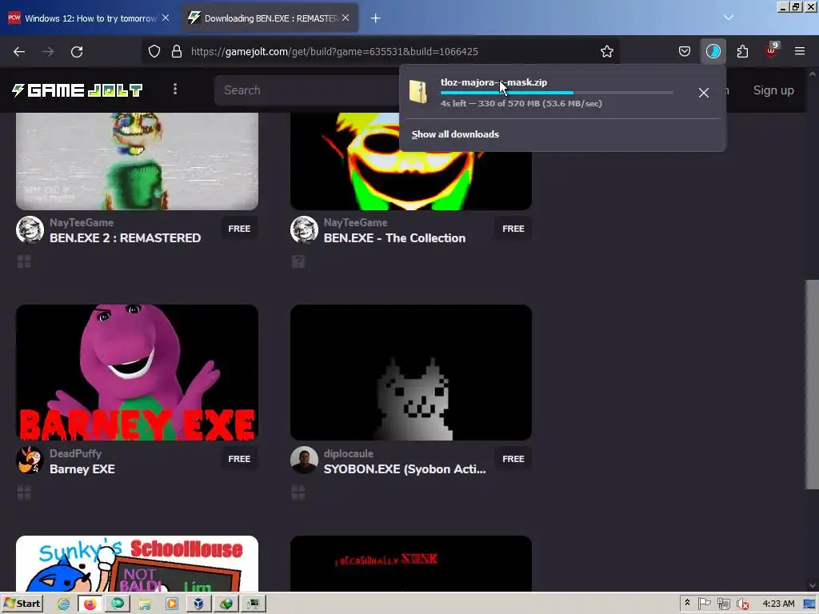The width and height of the screenshot is (819, 614).
Task: Click the Game Jolt logo
Action: (78, 90)
